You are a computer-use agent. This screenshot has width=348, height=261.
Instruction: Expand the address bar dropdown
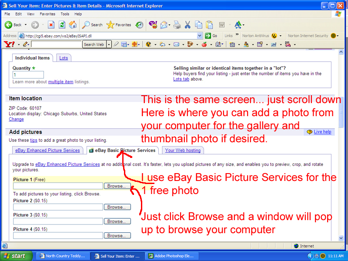pyautogui.click(x=200, y=36)
